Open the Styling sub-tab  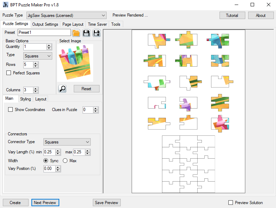(x=25, y=99)
